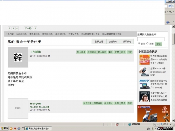Open the Dove軟體新聞公告區 nav tab

[112, 34]
